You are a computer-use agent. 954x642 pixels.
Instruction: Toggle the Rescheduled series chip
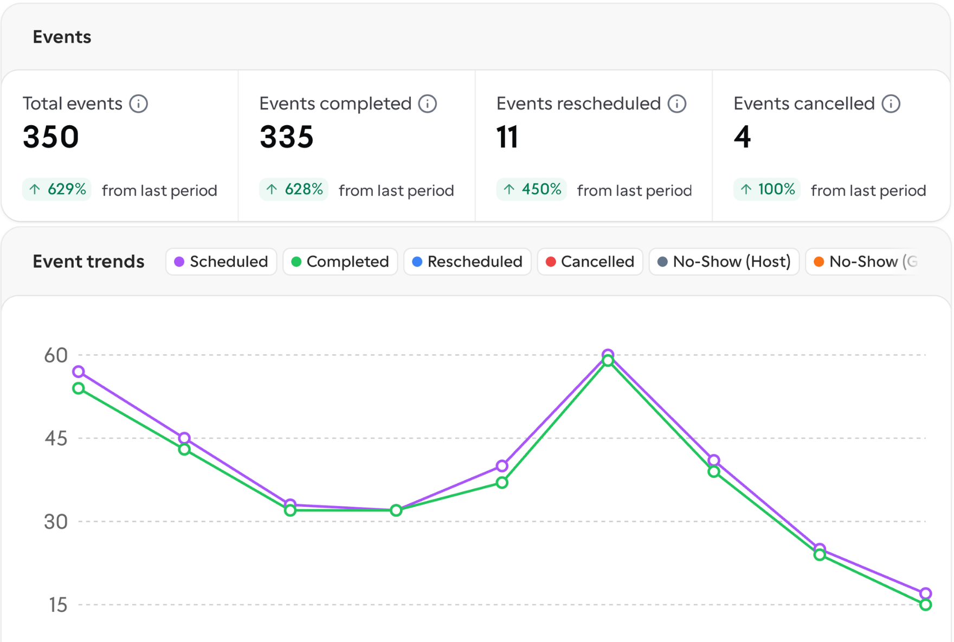pyautogui.click(x=467, y=262)
